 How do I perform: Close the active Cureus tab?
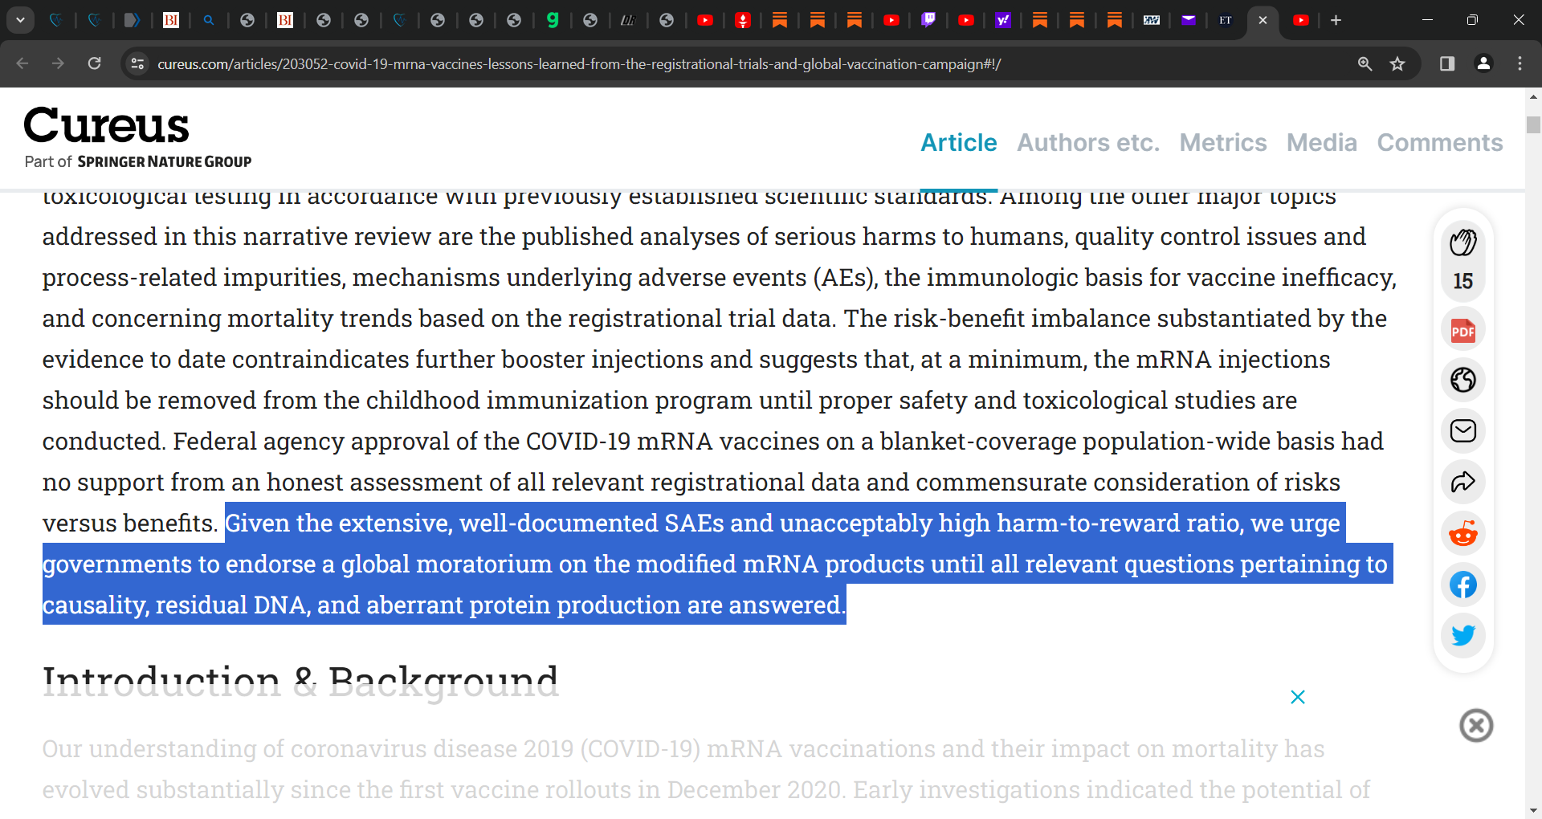pos(1263,20)
